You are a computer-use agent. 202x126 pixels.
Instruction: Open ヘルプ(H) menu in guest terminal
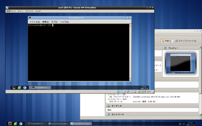(64, 22)
